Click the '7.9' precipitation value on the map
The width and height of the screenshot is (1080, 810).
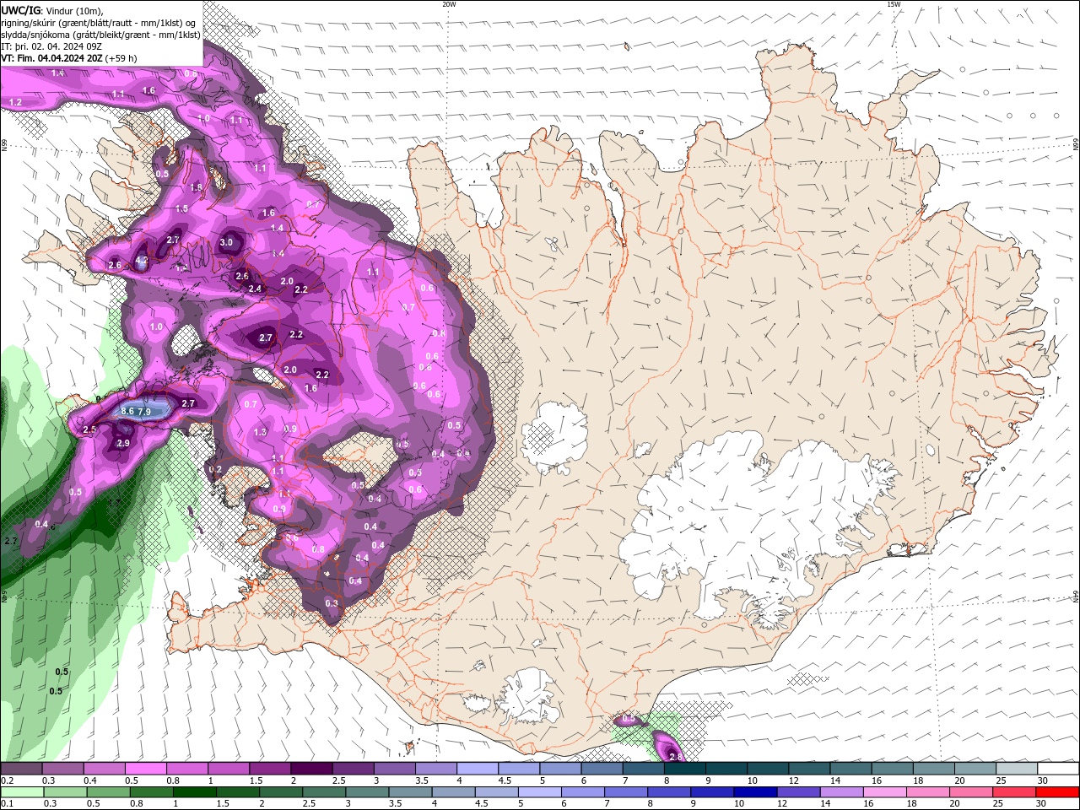pyautogui.click(x=144, y=412)
